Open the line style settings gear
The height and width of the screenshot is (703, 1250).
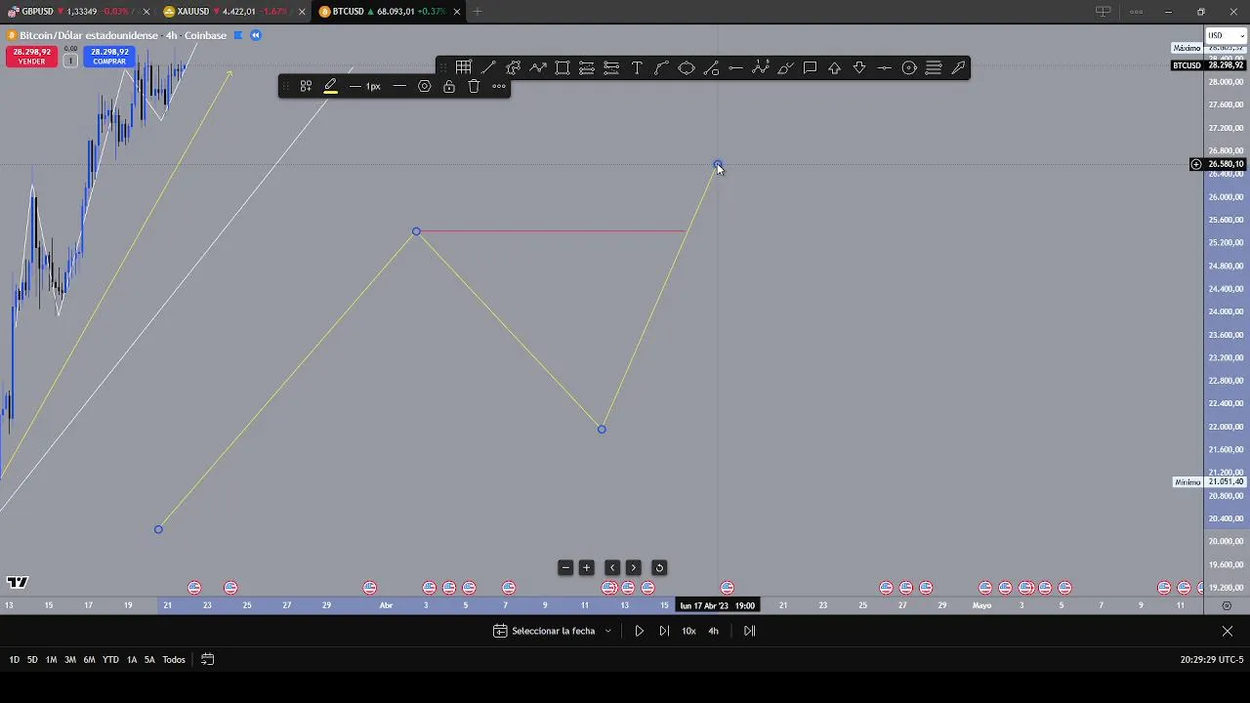(424, 86)
